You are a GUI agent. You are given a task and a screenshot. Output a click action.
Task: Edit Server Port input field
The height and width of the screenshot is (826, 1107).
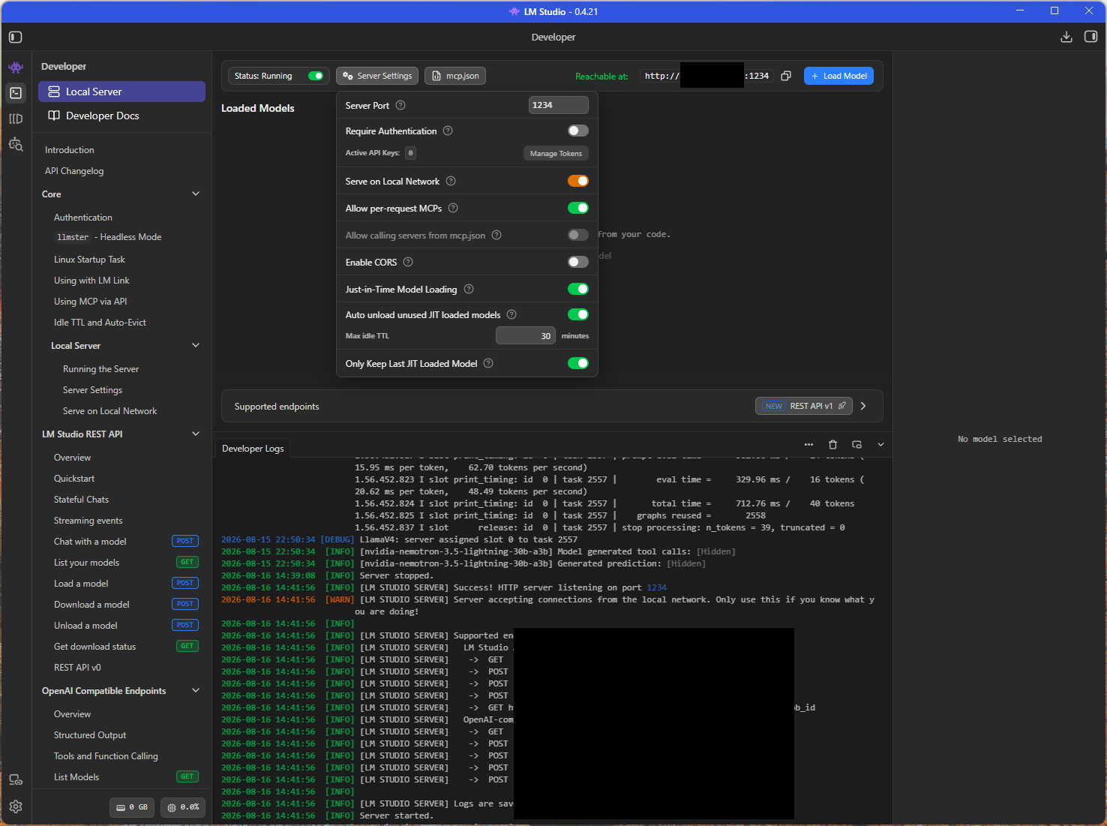coord(558,105)
